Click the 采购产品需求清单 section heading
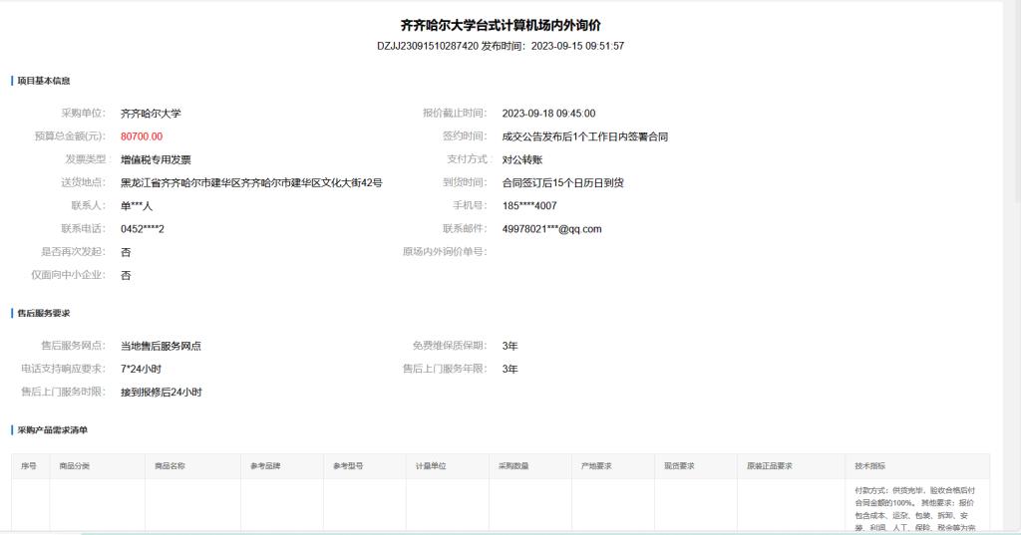This screenshot has width=1021, height=535. (x=52, y=429)
